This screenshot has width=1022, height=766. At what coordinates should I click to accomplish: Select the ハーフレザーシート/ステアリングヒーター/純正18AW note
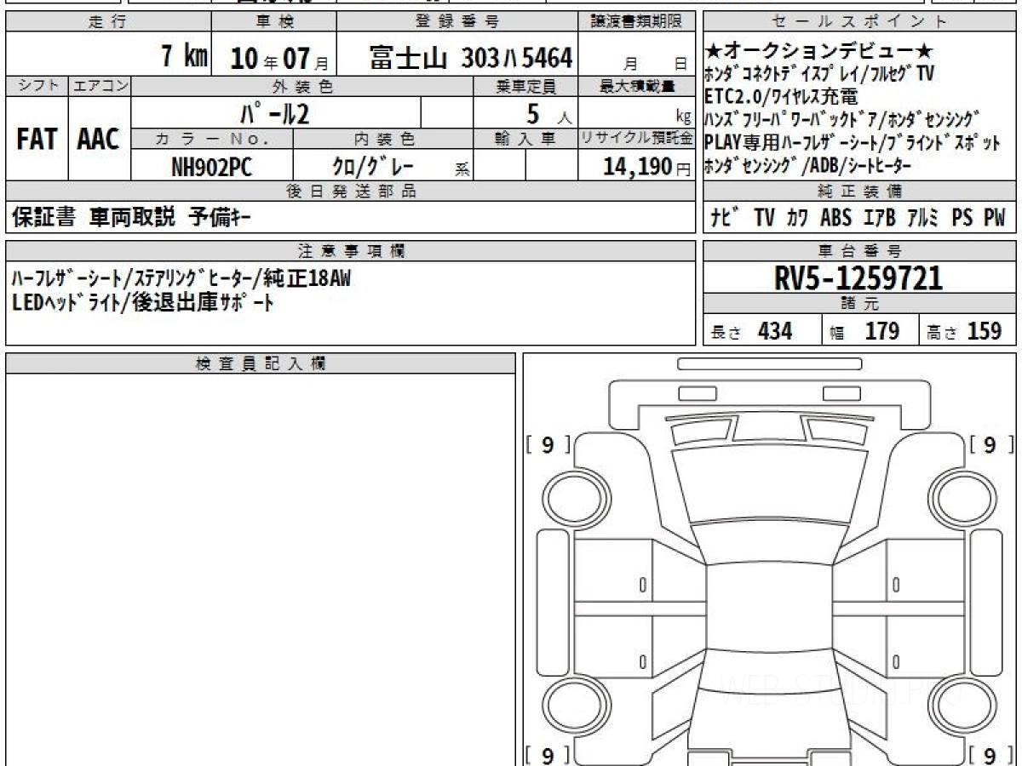(181, 279)
